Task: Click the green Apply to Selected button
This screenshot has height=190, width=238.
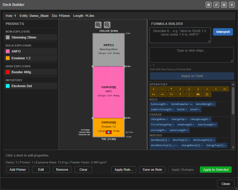Action: point(216,170)
